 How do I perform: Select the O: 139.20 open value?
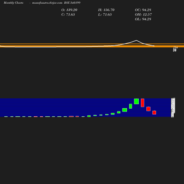tap(69, 10)
